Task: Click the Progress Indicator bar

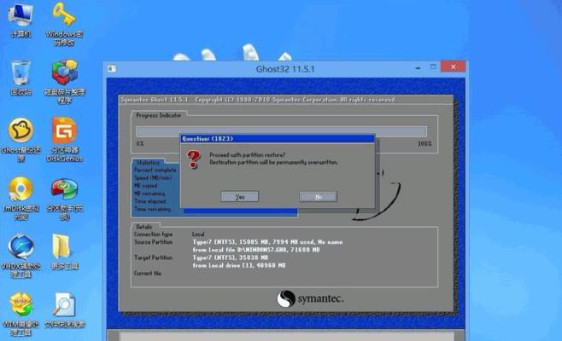Action: pos(281,131)
